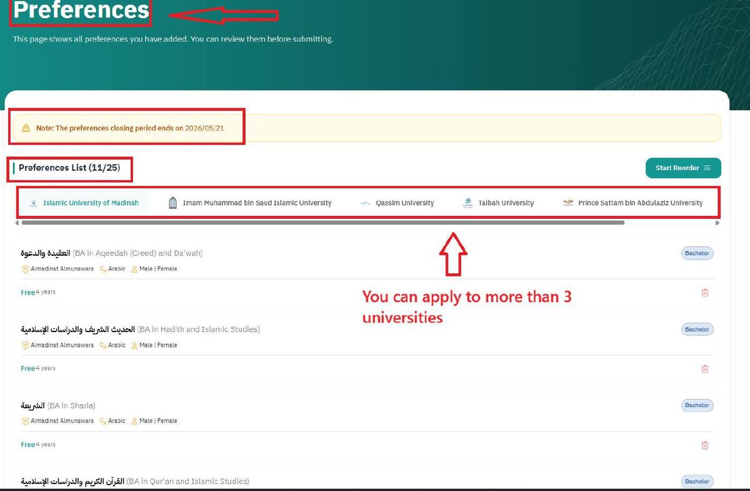Click gender icon in Aqeedah row
This screenshot has width=750, height=491.
click(134, 269)
